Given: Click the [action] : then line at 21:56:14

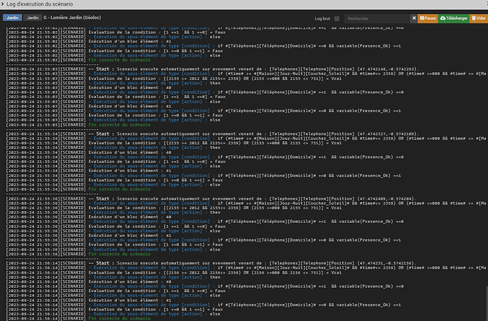Looking at the screenshot, I should pos(113,277).
